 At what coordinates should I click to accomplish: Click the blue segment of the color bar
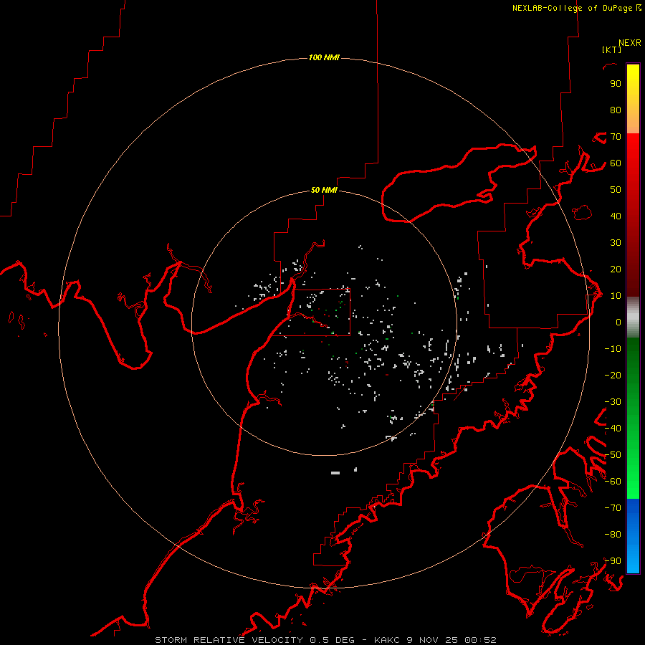click(633, 536)
